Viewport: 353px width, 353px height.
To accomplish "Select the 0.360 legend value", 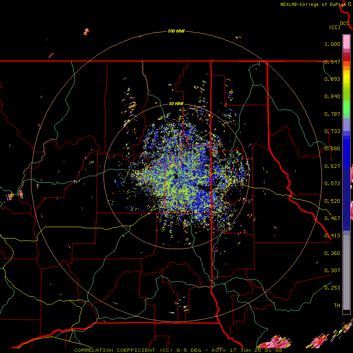I will click(x=332, y=253).
